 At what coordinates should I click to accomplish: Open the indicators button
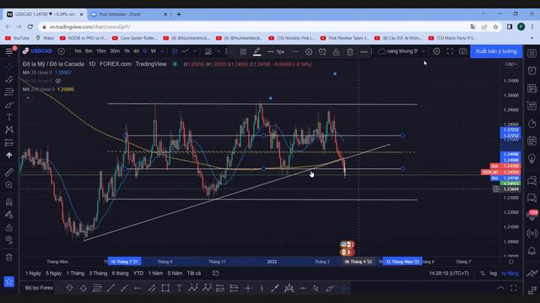208,51
